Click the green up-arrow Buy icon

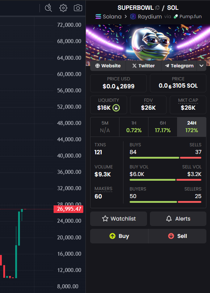click(113, 236)
